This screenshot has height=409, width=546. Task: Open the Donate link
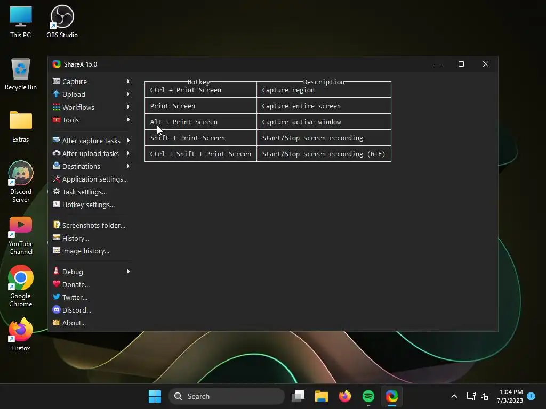click(x=91, y=284)
